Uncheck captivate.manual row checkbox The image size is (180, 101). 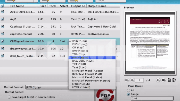(x=2, y=34)
